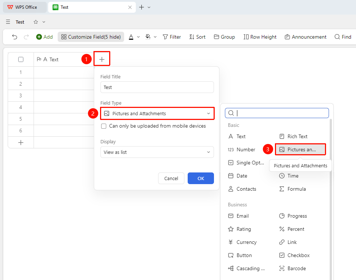Choose the Formula field type
The image size is (356, 280).
(x=292, y=189)
